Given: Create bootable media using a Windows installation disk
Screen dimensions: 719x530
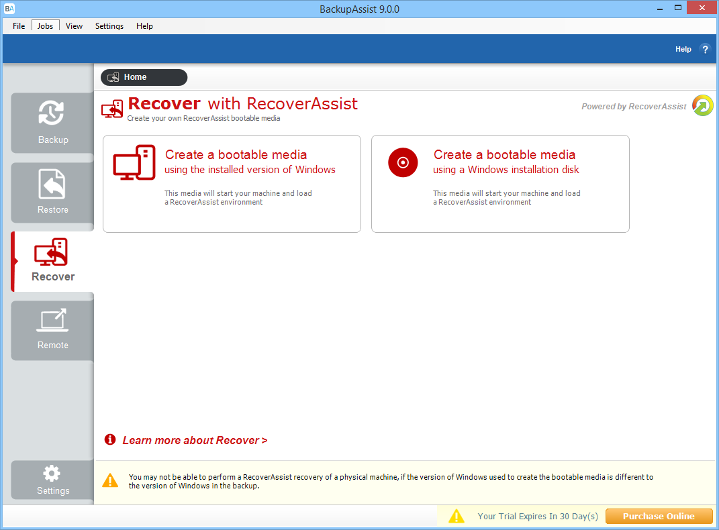Looking at the screenshot, I should (x=500, y=184).
